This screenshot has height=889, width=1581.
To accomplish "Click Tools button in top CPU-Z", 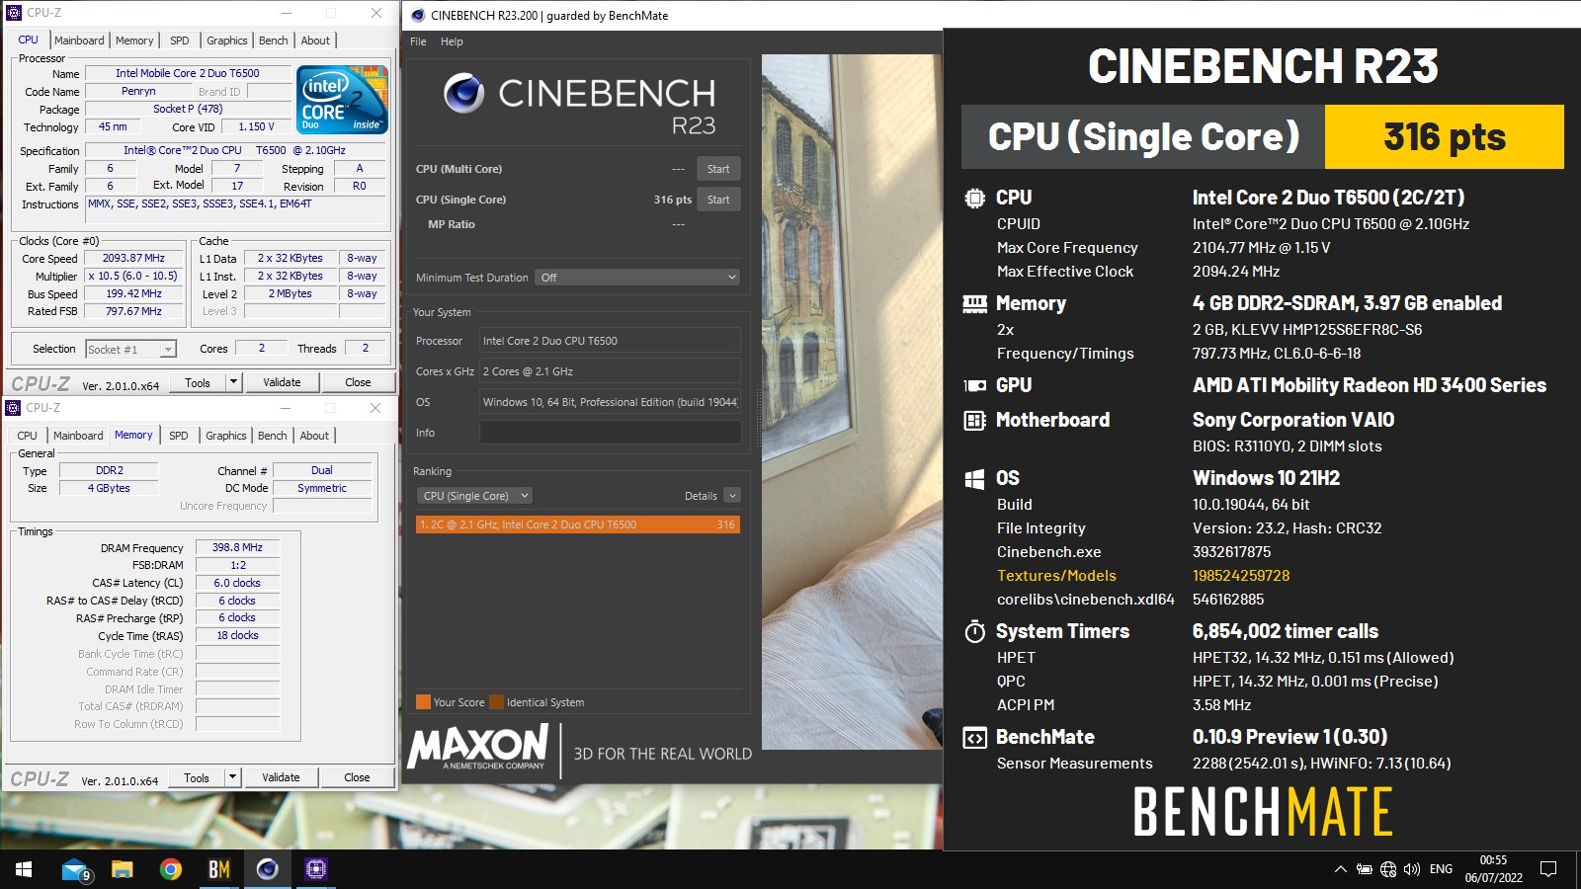I will click(198, 382).
